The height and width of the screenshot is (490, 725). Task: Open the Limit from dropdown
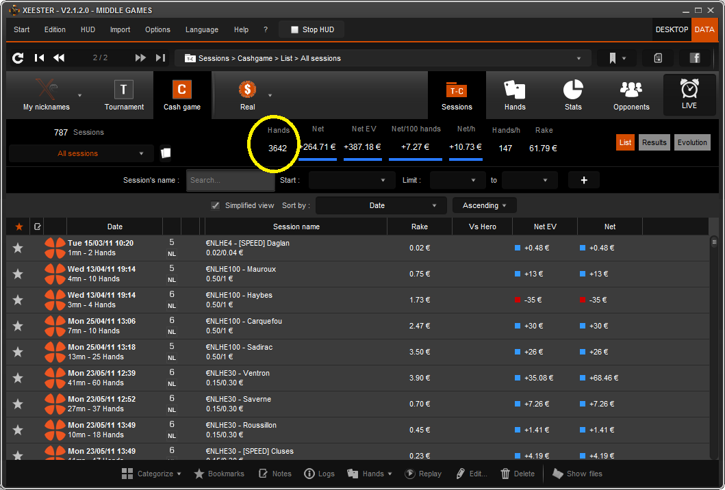tap(458, 180)
